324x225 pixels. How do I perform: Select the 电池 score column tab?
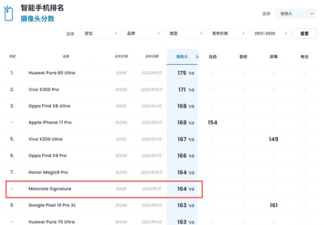point(304,56)
